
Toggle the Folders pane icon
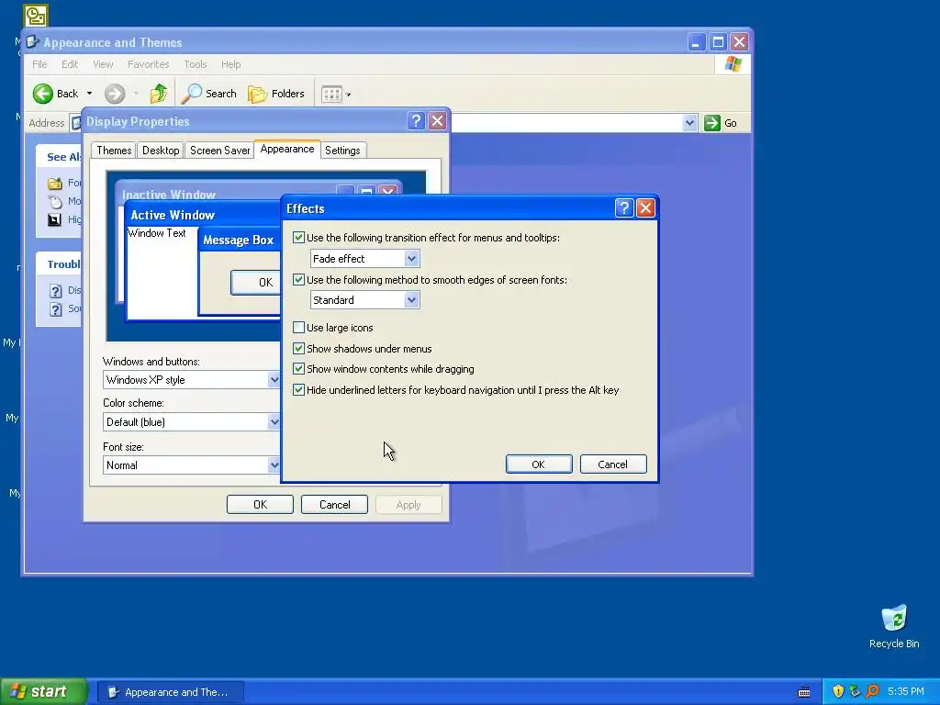pos(258,94)
